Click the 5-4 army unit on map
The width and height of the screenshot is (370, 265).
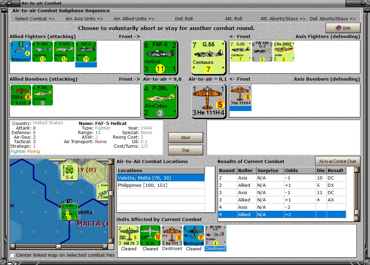(x=69, y=172)
